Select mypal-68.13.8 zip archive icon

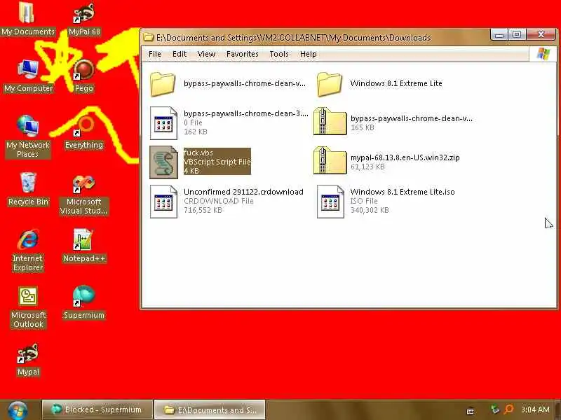[x=330, y=161]
